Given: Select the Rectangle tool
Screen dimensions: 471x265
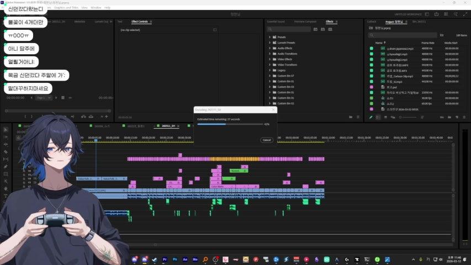Looking at the screenshot, I should click(x=6, y=174).
